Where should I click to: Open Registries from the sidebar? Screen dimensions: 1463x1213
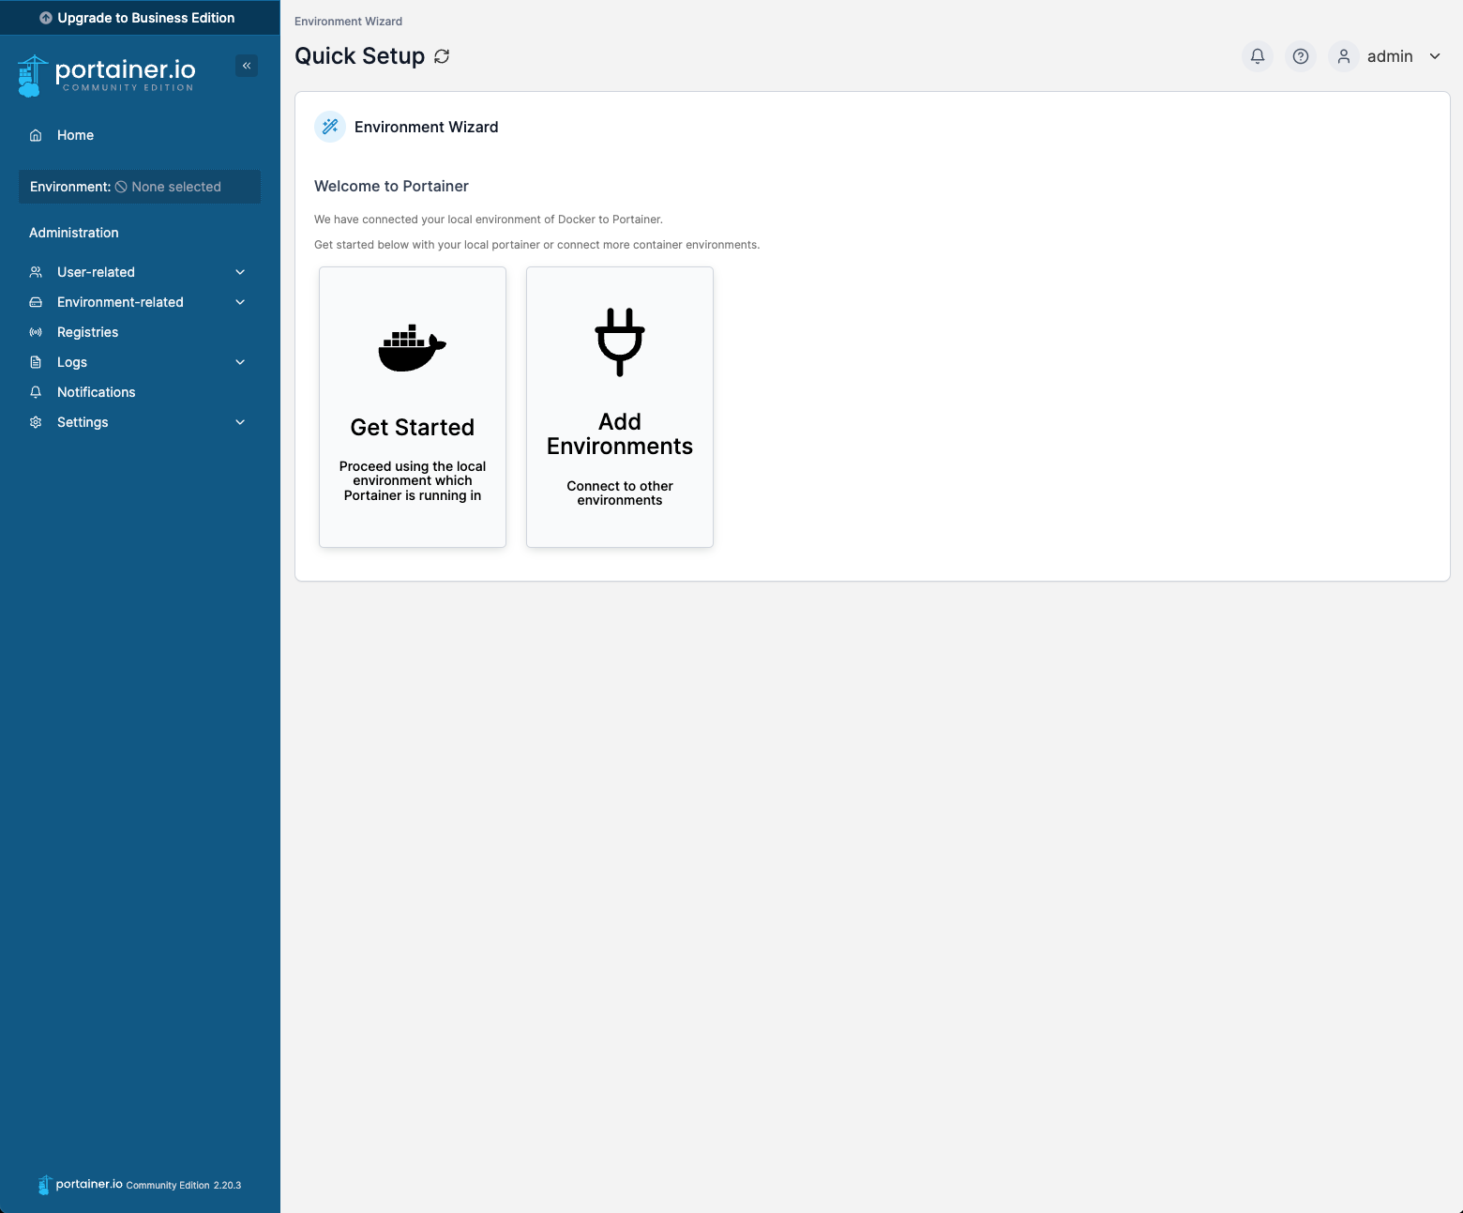tap(87, 332)
